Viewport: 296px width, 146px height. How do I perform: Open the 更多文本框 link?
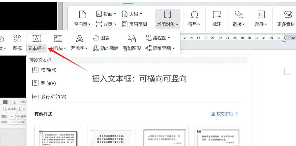225,114
